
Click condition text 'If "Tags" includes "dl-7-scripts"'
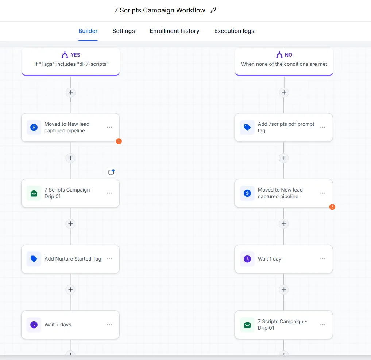pyautogui.click(x=72, y=64)
